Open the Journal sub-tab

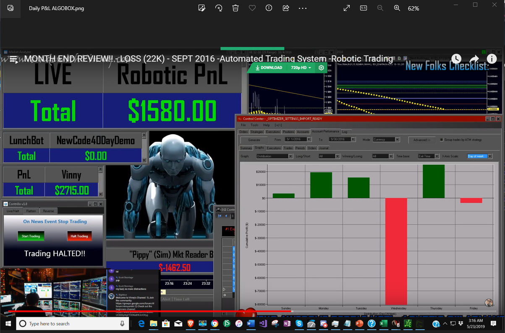pos(324,148)
